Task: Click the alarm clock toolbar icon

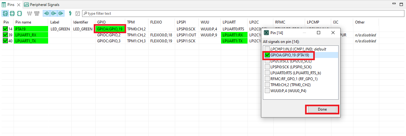Action: pos(77,13)
